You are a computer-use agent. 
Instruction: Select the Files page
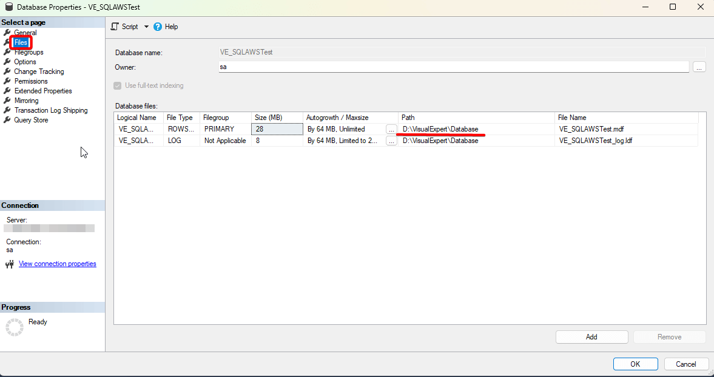pyautogui.click(x=21, y=42)
